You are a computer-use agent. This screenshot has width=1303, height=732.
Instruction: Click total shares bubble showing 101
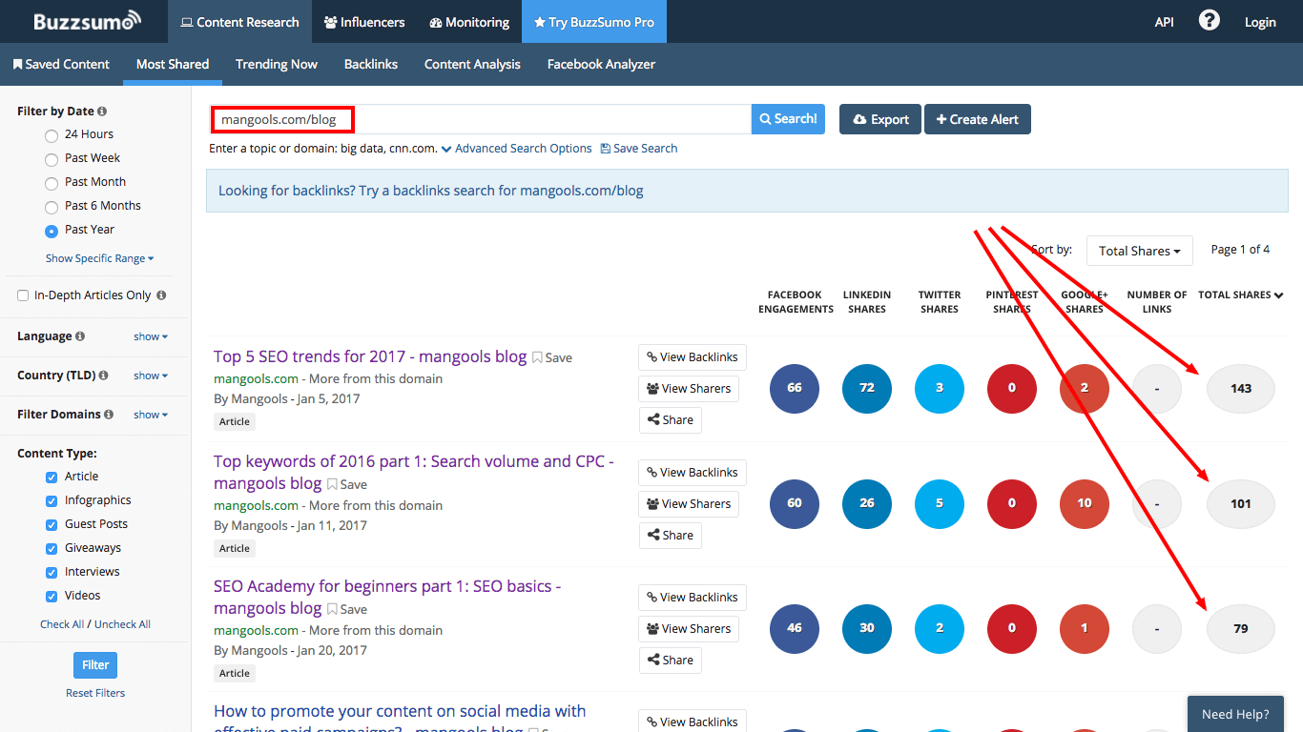1241,503
